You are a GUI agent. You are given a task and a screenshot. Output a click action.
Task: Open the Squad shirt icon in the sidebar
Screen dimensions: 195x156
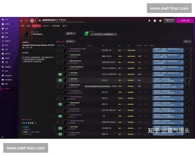(3, 29)
